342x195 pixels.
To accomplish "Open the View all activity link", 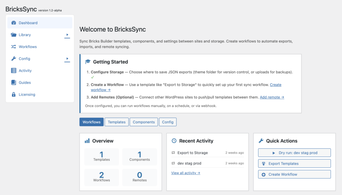I will [x=186, y=173].
